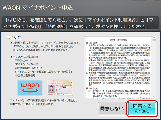Screen dimensions: 161x120
Task: Click the 第1条（目的） heading
Action: click(x=92, y=43)
